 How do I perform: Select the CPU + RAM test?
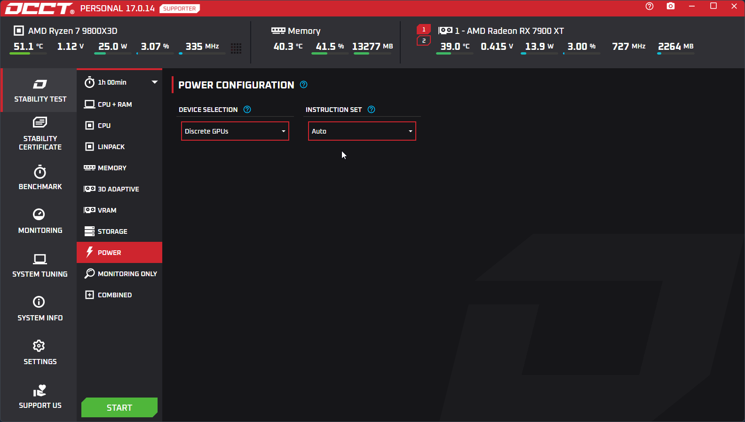(119, 104)
